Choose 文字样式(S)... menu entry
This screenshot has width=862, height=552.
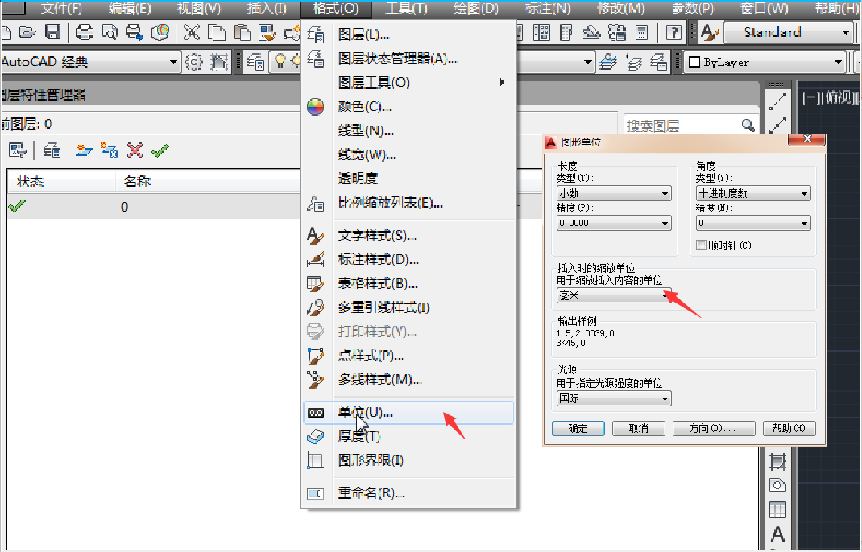[408, 236]
